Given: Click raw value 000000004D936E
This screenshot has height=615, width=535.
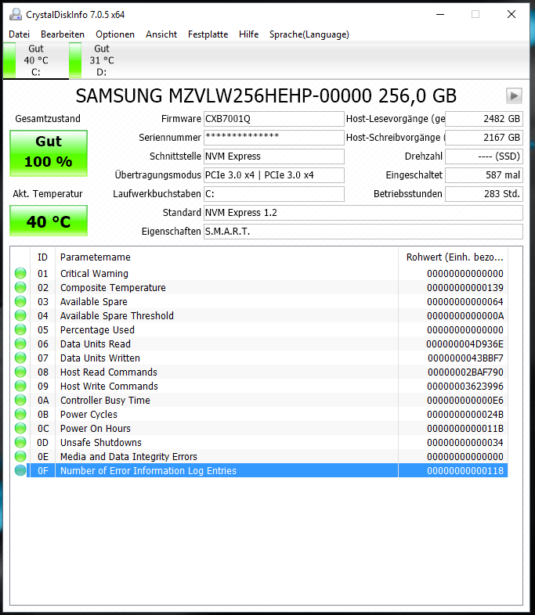Looking at the screenshot, I should point(465,344).
